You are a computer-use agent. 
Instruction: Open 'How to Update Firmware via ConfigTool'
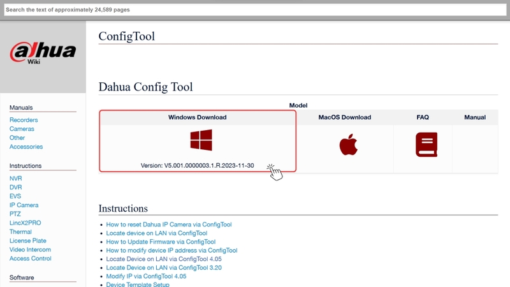[161, 242]
